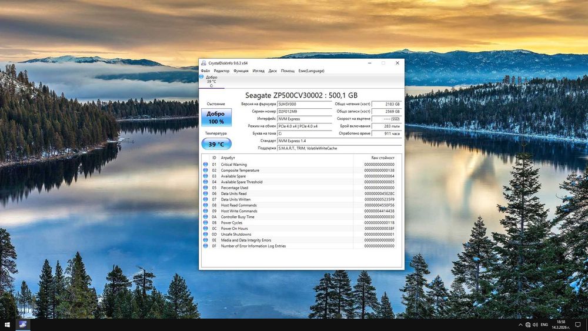Click the 39 °C temperature button

(x=216, y=144)
